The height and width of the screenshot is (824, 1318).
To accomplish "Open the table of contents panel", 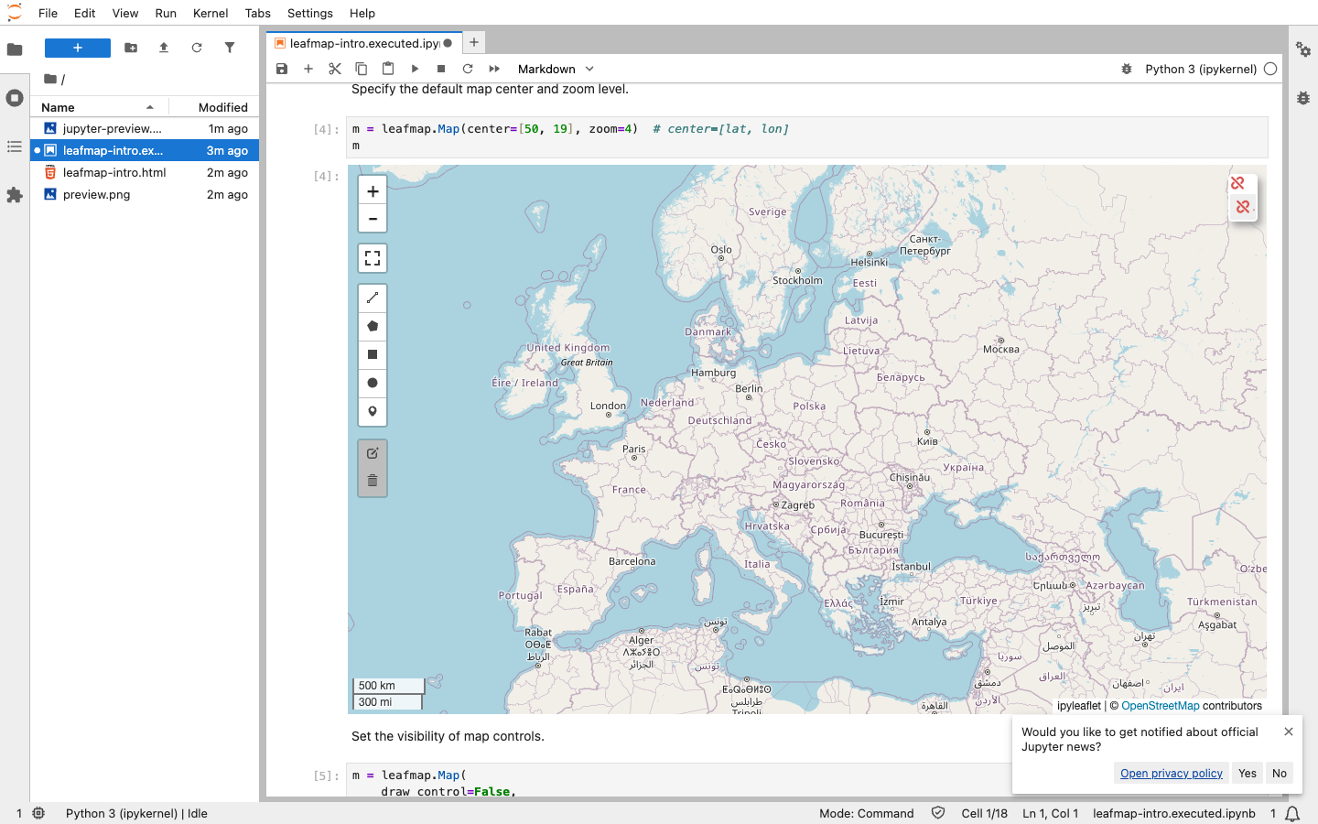I will [x=15, y=146].
